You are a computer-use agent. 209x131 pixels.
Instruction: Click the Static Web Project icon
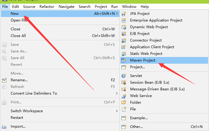tap(124, 54)
